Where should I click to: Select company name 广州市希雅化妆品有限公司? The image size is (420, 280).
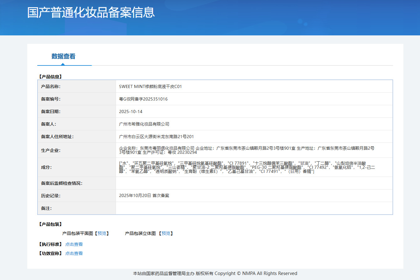click(144, 124)
